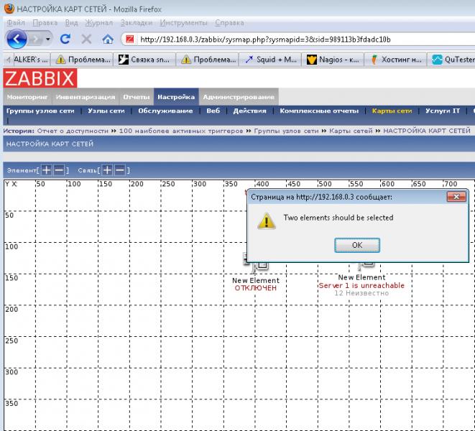Switch to the second Проблема... tab after Связка
Screen dimensions: 475x431
point(208,60)
